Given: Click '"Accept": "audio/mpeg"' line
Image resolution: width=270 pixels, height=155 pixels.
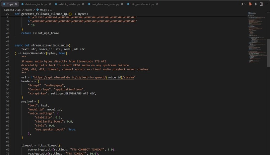Looking at the screenshot, I should [x=47, y=85].
